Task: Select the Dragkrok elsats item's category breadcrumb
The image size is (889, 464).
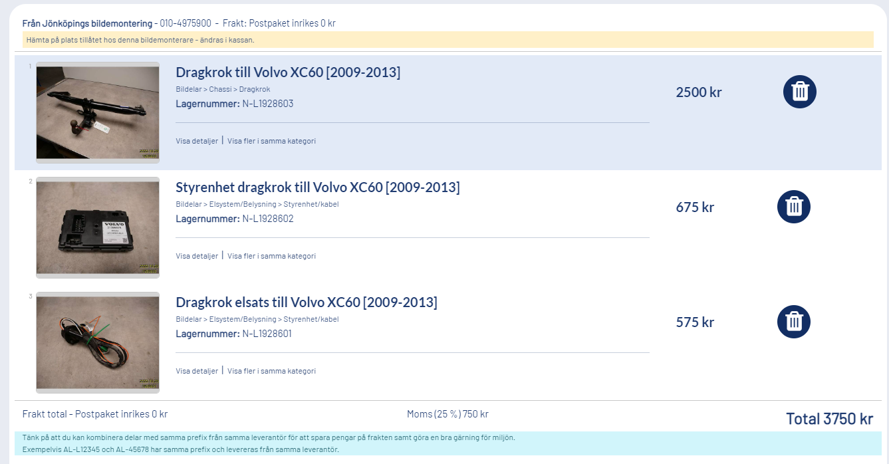Action: click(x=257, y=319)
